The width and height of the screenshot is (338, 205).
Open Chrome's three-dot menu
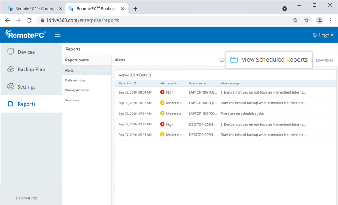(330, 20)
